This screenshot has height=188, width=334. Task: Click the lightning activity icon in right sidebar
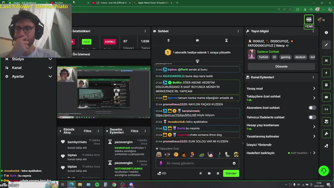pos(326,73)
